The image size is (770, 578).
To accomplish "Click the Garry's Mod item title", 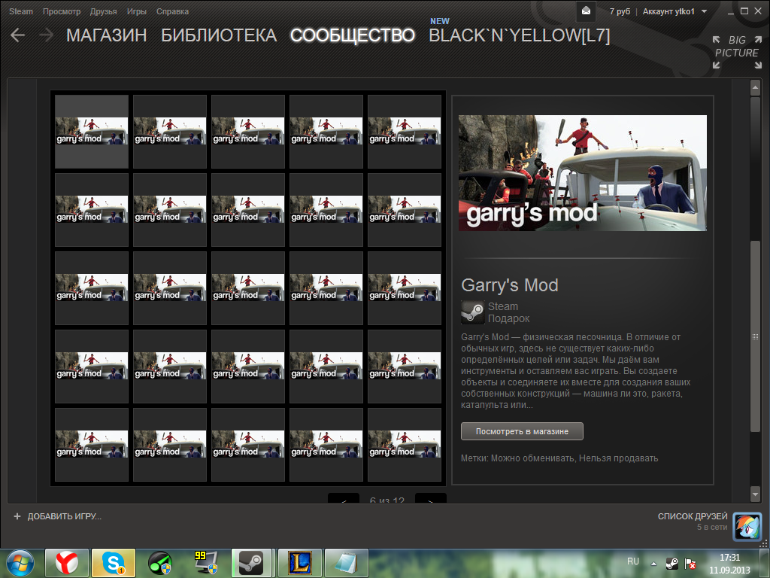I will (x=510, y=285).
